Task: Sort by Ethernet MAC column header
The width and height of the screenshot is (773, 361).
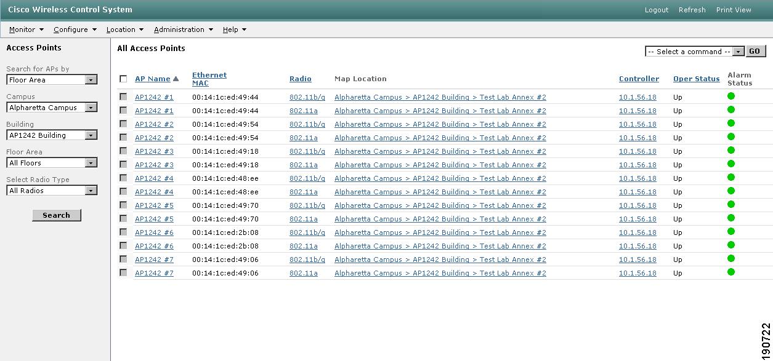Action: click(x=209, y=79)
